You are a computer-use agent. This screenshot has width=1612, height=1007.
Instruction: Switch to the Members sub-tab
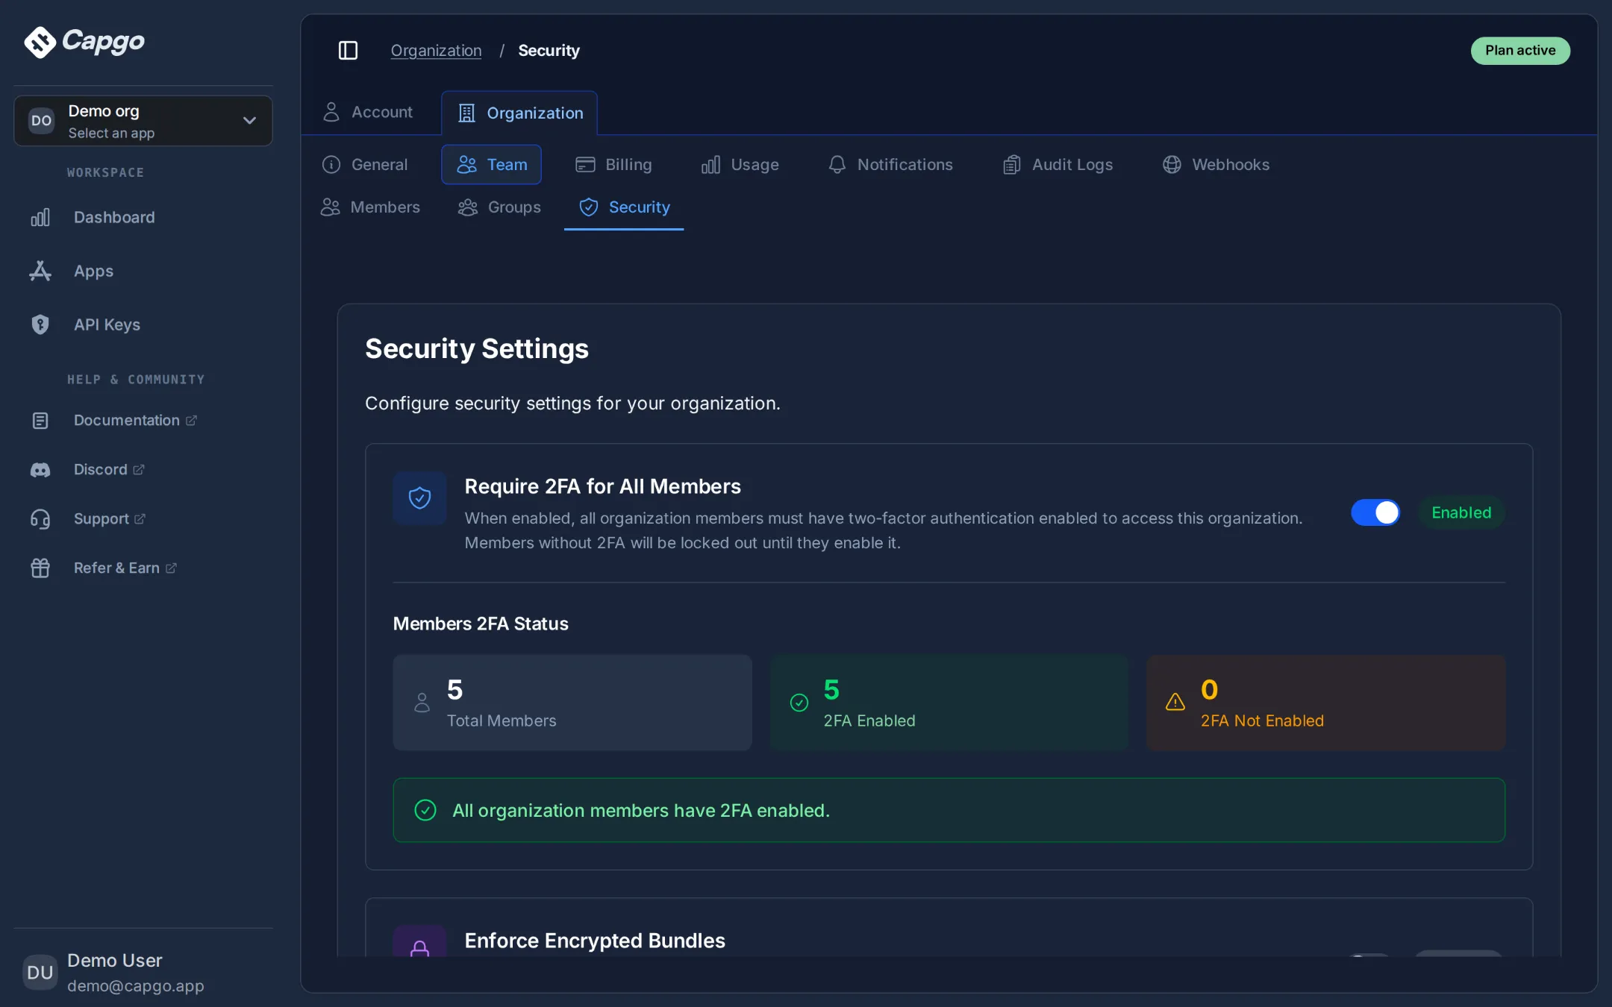(x=370, y=207)
